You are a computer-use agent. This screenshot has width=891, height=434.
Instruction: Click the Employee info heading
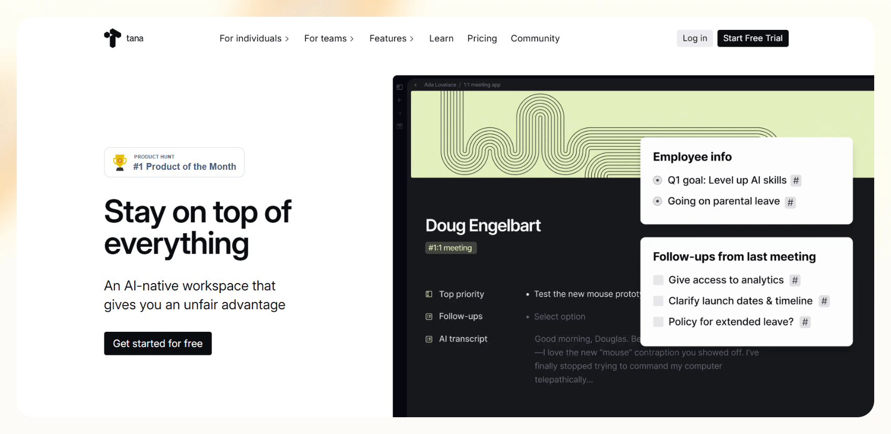tap(692, 157)
